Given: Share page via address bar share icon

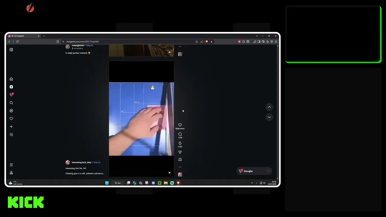Looking at the screenshot, I should click(x=201, y=42).
